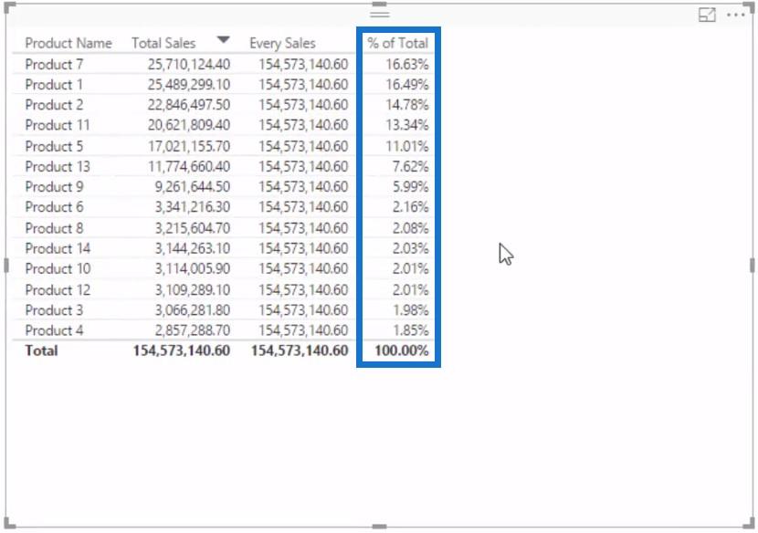Click the 3,215,604.70 sales value
The height and width of the screenshot is (533, 758).
[193, 227]
